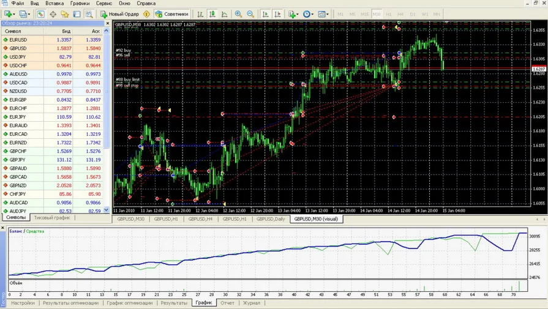548x309 pixels.
Task: Click the zoom in magnifier icon
Action: pos(238,14)
